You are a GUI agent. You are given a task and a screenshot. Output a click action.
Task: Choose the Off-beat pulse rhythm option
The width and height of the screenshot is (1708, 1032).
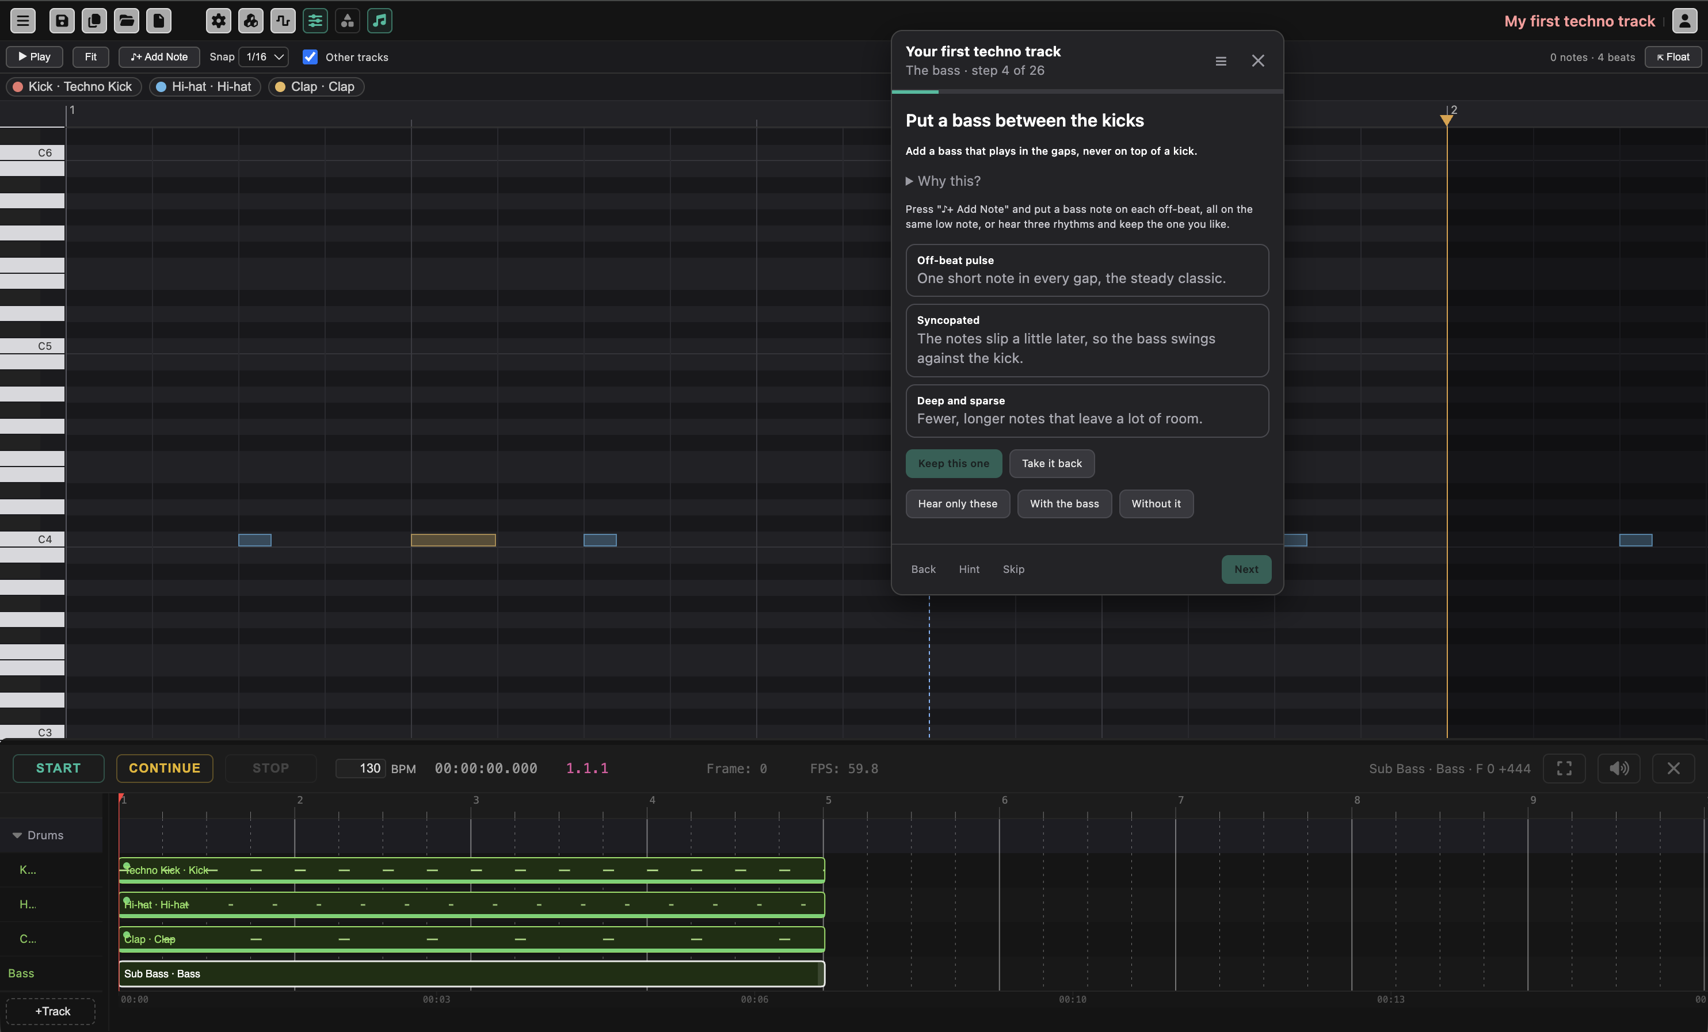click(x=1087, y=270)
